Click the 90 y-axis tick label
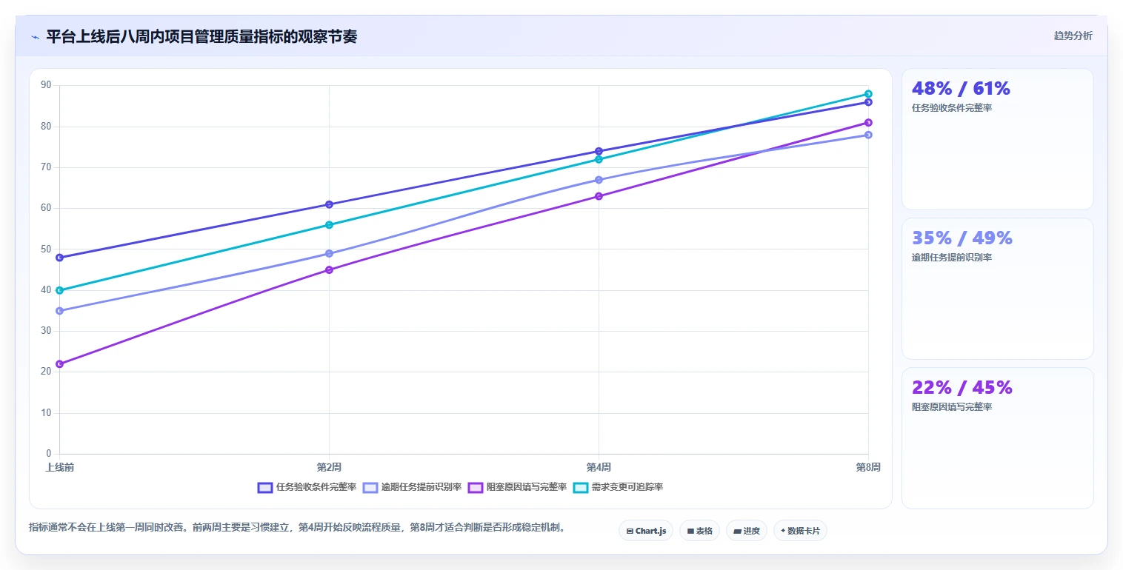This screenshot has width=1123, height=570. pos(46,85)
